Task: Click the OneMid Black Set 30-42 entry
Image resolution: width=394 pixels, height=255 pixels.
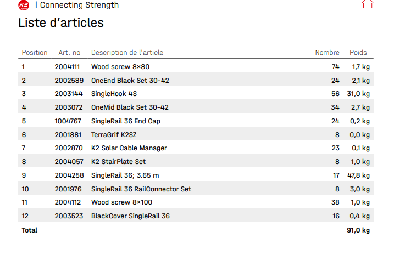Action: [130, 107]
